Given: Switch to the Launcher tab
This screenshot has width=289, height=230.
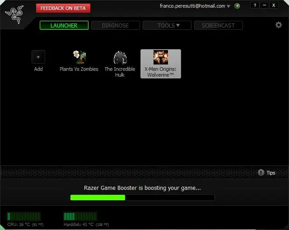Looking at the screenshot, I should [64, 25].
